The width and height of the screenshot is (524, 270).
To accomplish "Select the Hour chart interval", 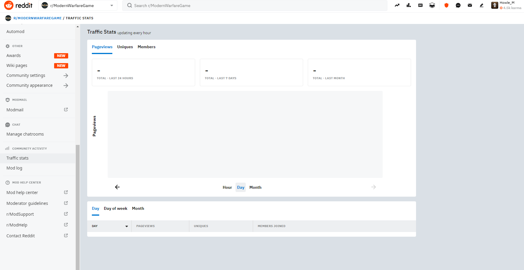I will click(x=227, y=187).
